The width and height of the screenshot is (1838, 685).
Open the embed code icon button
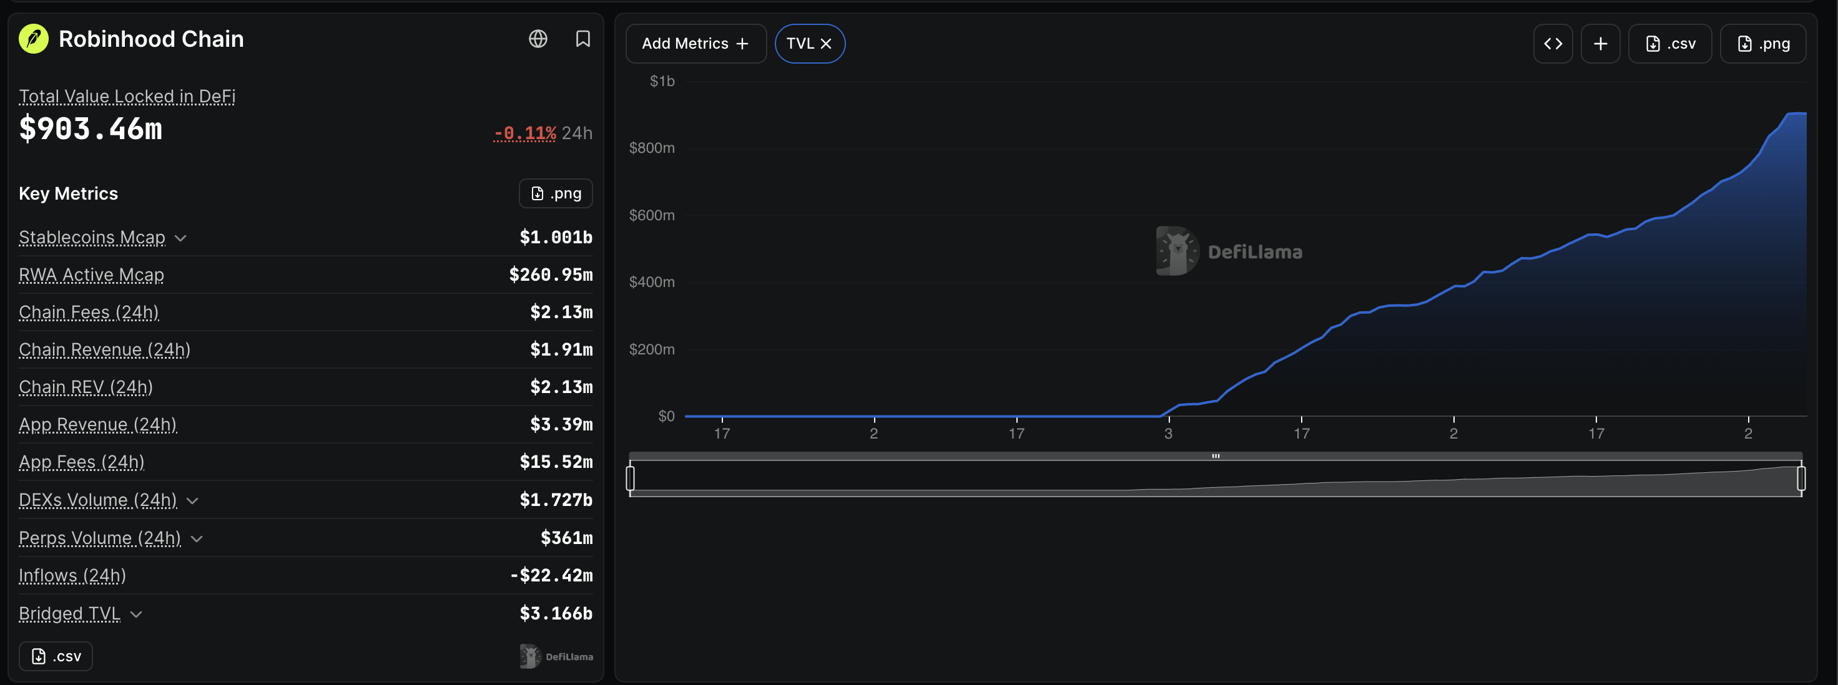pyautogui.click(x=1553, y=44)
